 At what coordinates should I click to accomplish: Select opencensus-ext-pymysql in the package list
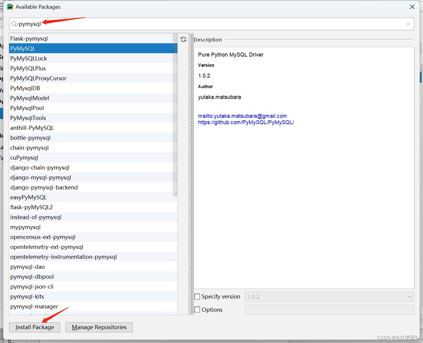click(93, 237)
